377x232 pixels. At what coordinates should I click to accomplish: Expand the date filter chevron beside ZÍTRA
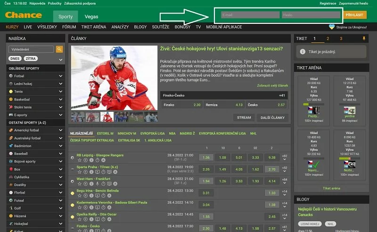[x=61, y=60]
